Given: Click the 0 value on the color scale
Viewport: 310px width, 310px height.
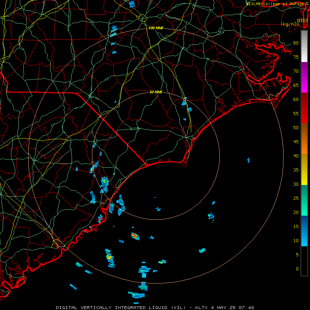Looking at the screenshot, I should 297,269.
